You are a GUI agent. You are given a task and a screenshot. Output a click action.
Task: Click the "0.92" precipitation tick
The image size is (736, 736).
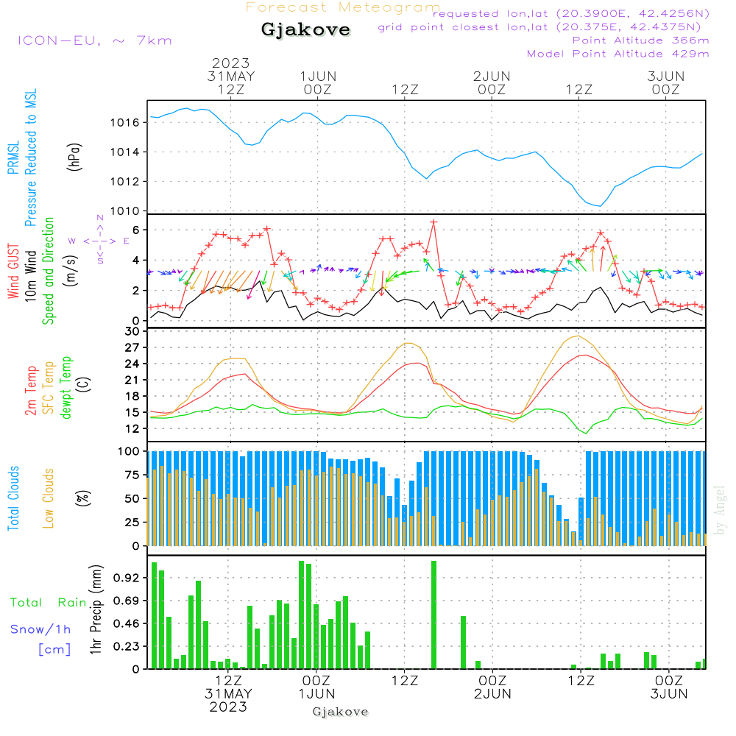coord(127,578)
